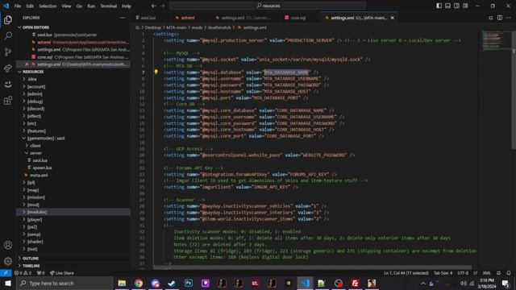The width and height of the screenshot is (516, 290).
Task: Click the editor minimap
Action: click(x=496, y=41)
